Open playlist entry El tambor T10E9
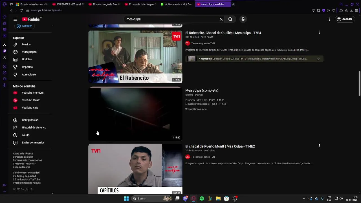The width and height of the screenshot is (361, 203). tap(205, 100)
